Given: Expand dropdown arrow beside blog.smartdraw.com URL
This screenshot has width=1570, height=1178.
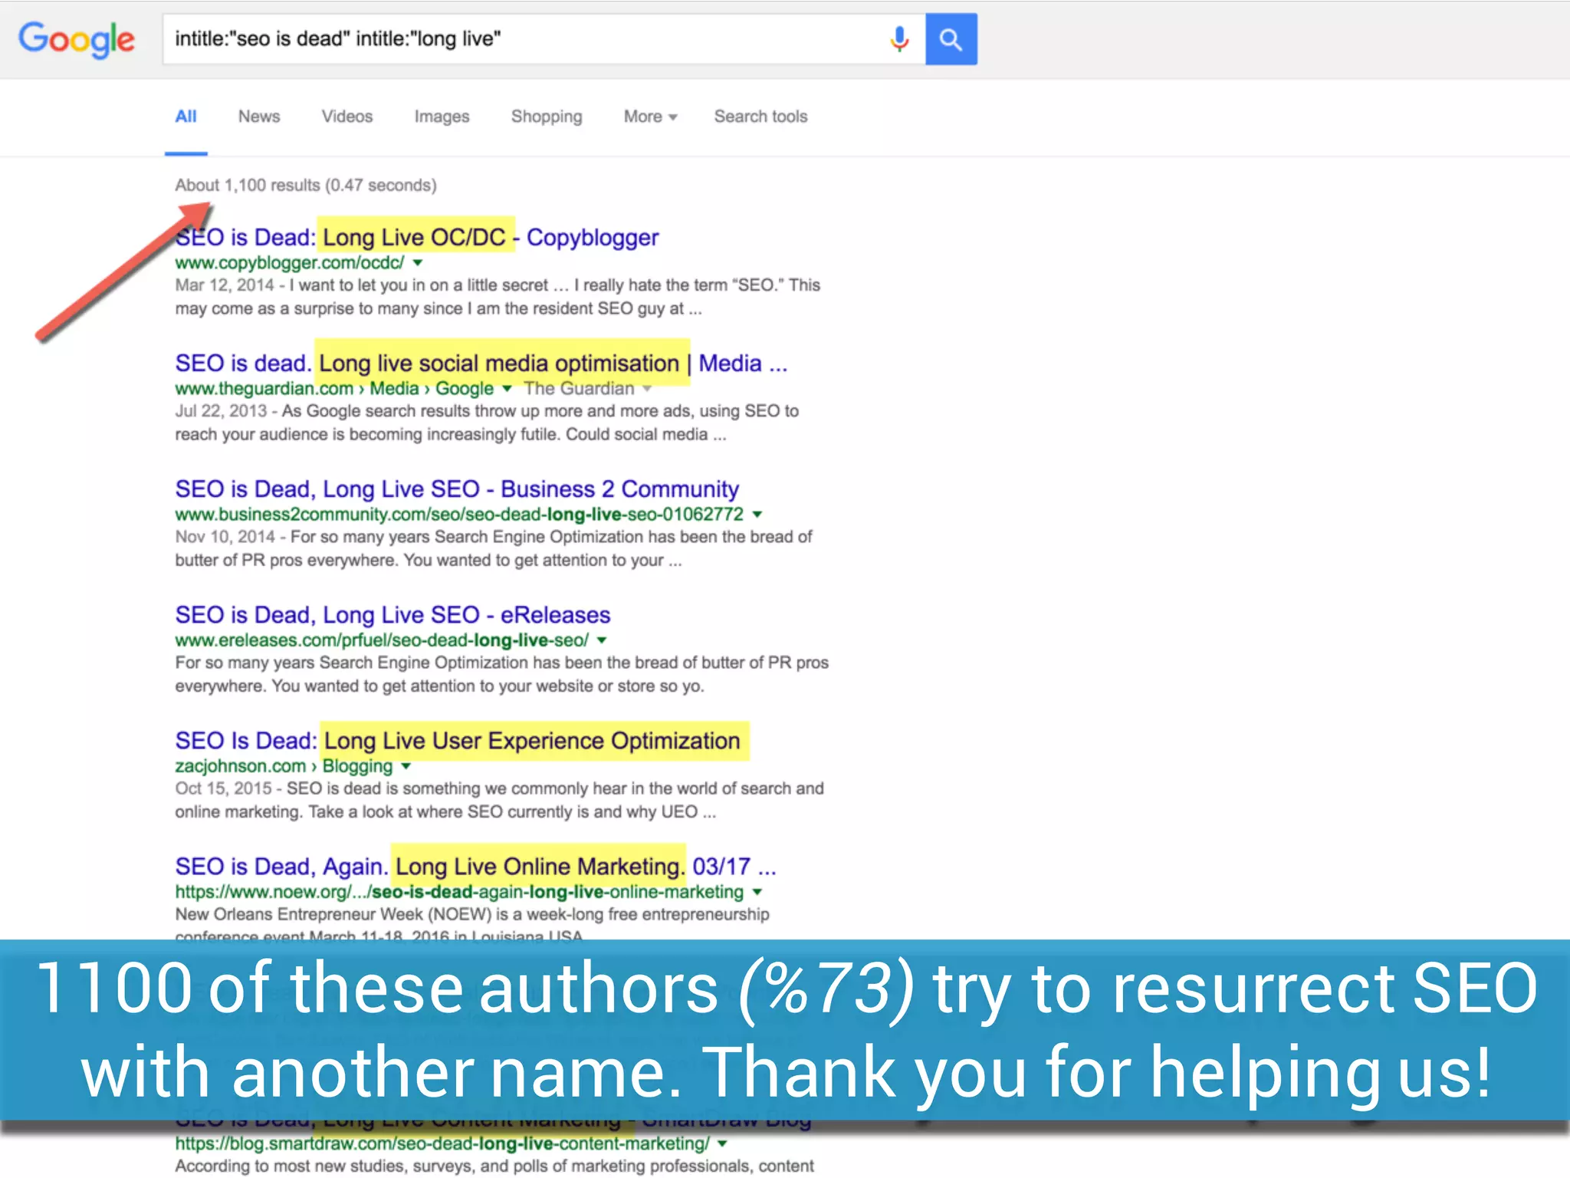Looking at the screenshot, I should [x=722, y=1143].
